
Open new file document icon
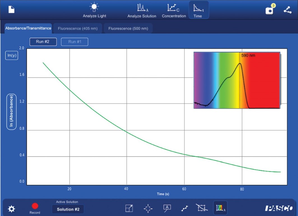click(11, 10)
